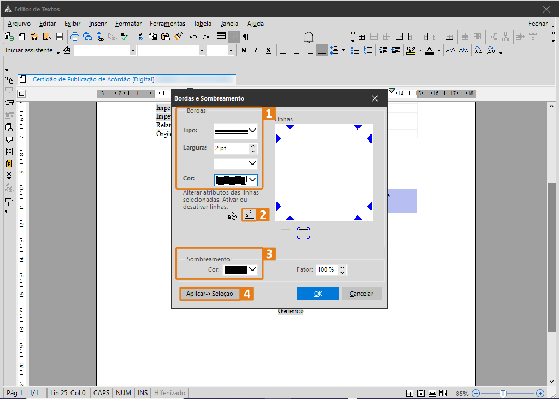559x399 pixels.
Task: Open the Sombreamento Cor color dropdown
Action: (x=240, y=269)
